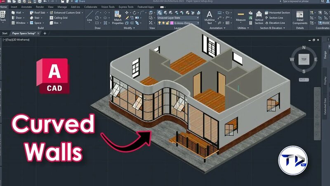Toggle the layer on/off light bulb
The image size is (330, 186).
(160, 23)
